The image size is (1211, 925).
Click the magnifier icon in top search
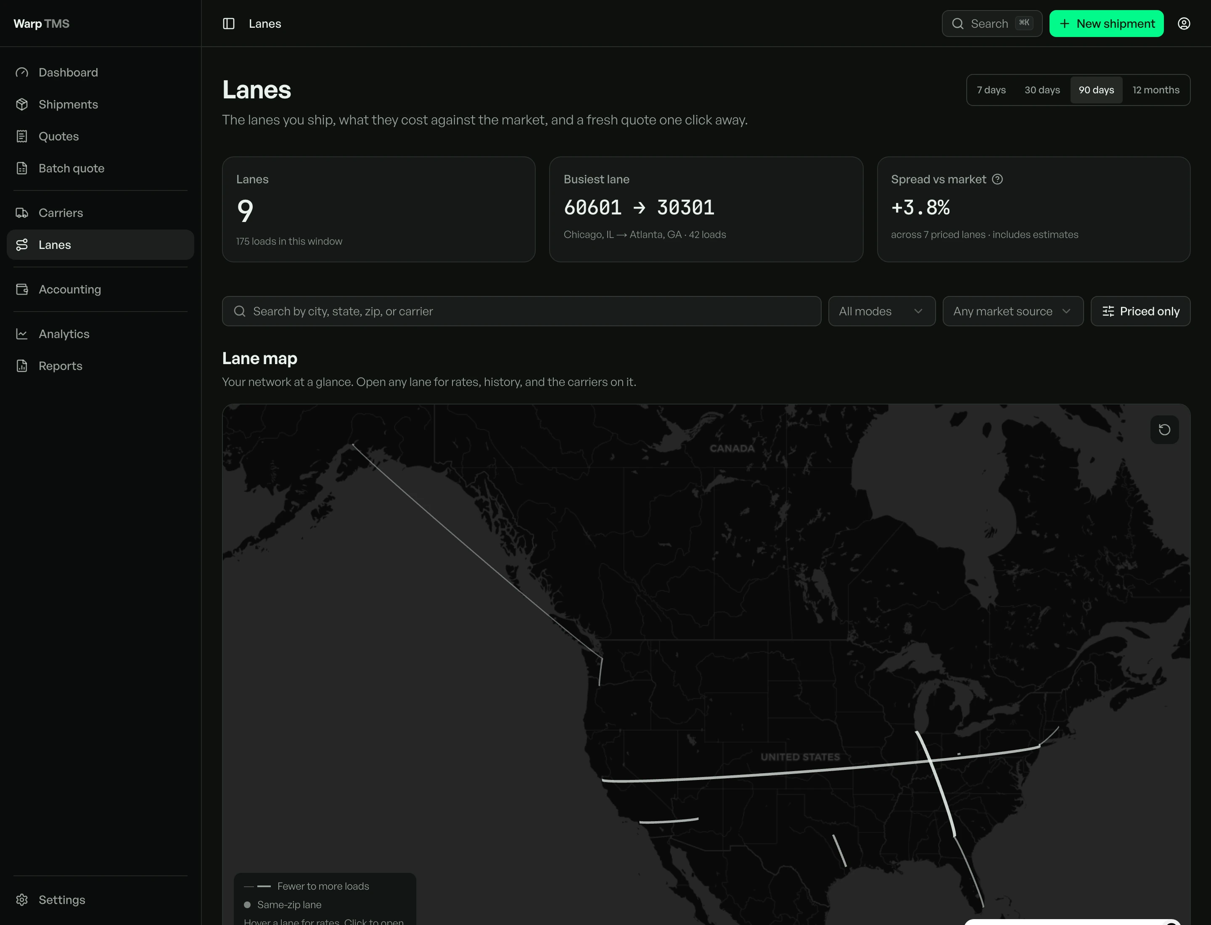(x=958, y=24)
